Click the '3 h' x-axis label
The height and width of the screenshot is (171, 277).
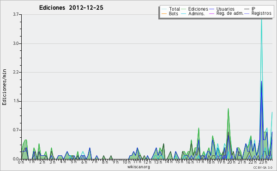[53, 162]
